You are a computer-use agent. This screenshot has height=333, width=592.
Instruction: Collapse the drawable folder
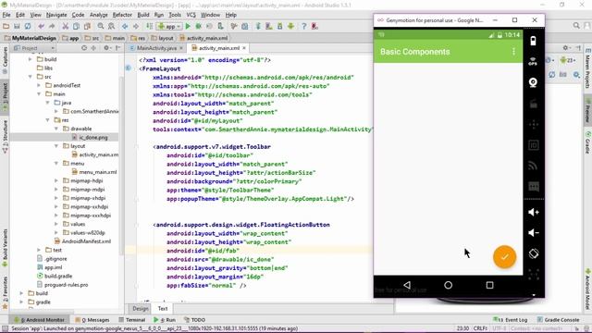click(56, 129)
